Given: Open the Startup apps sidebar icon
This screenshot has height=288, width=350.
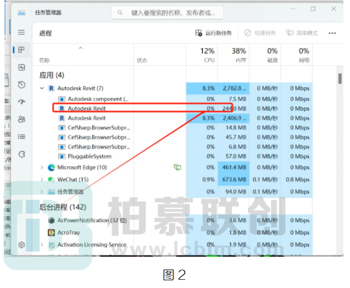Looking at the screenshot, I should [21, 102].
